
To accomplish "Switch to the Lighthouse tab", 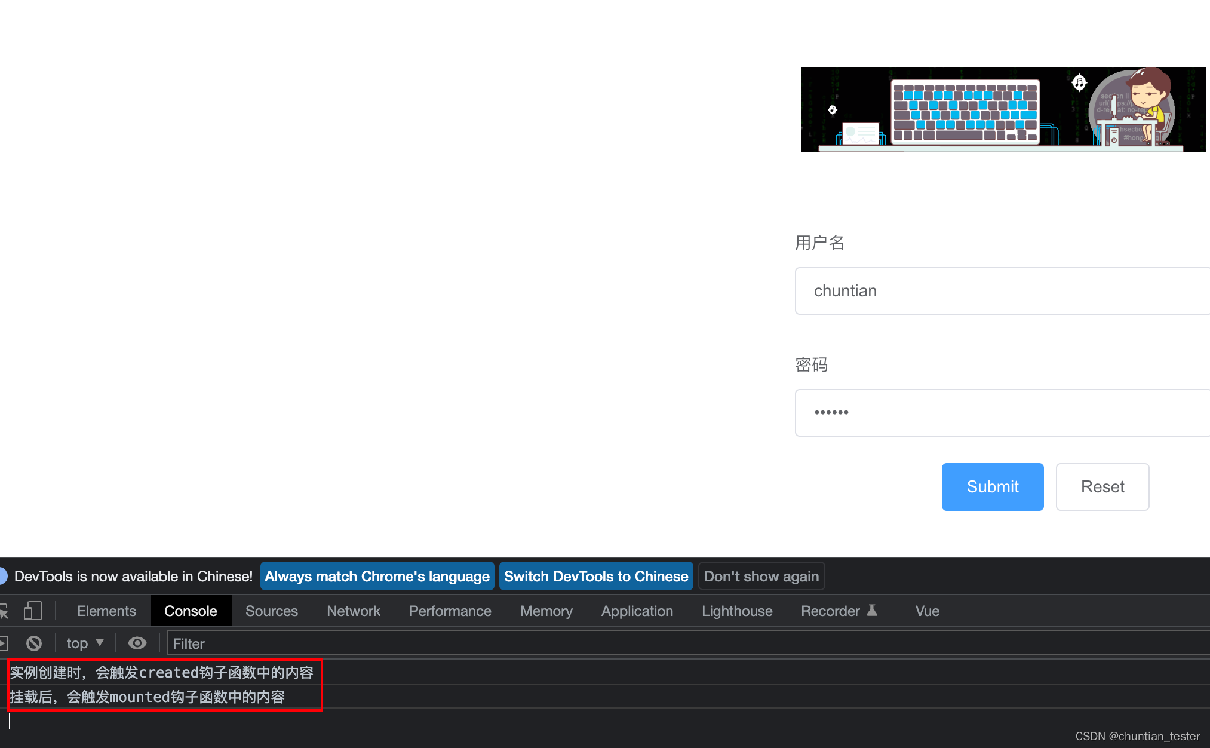I will click(x=737, y=611).
